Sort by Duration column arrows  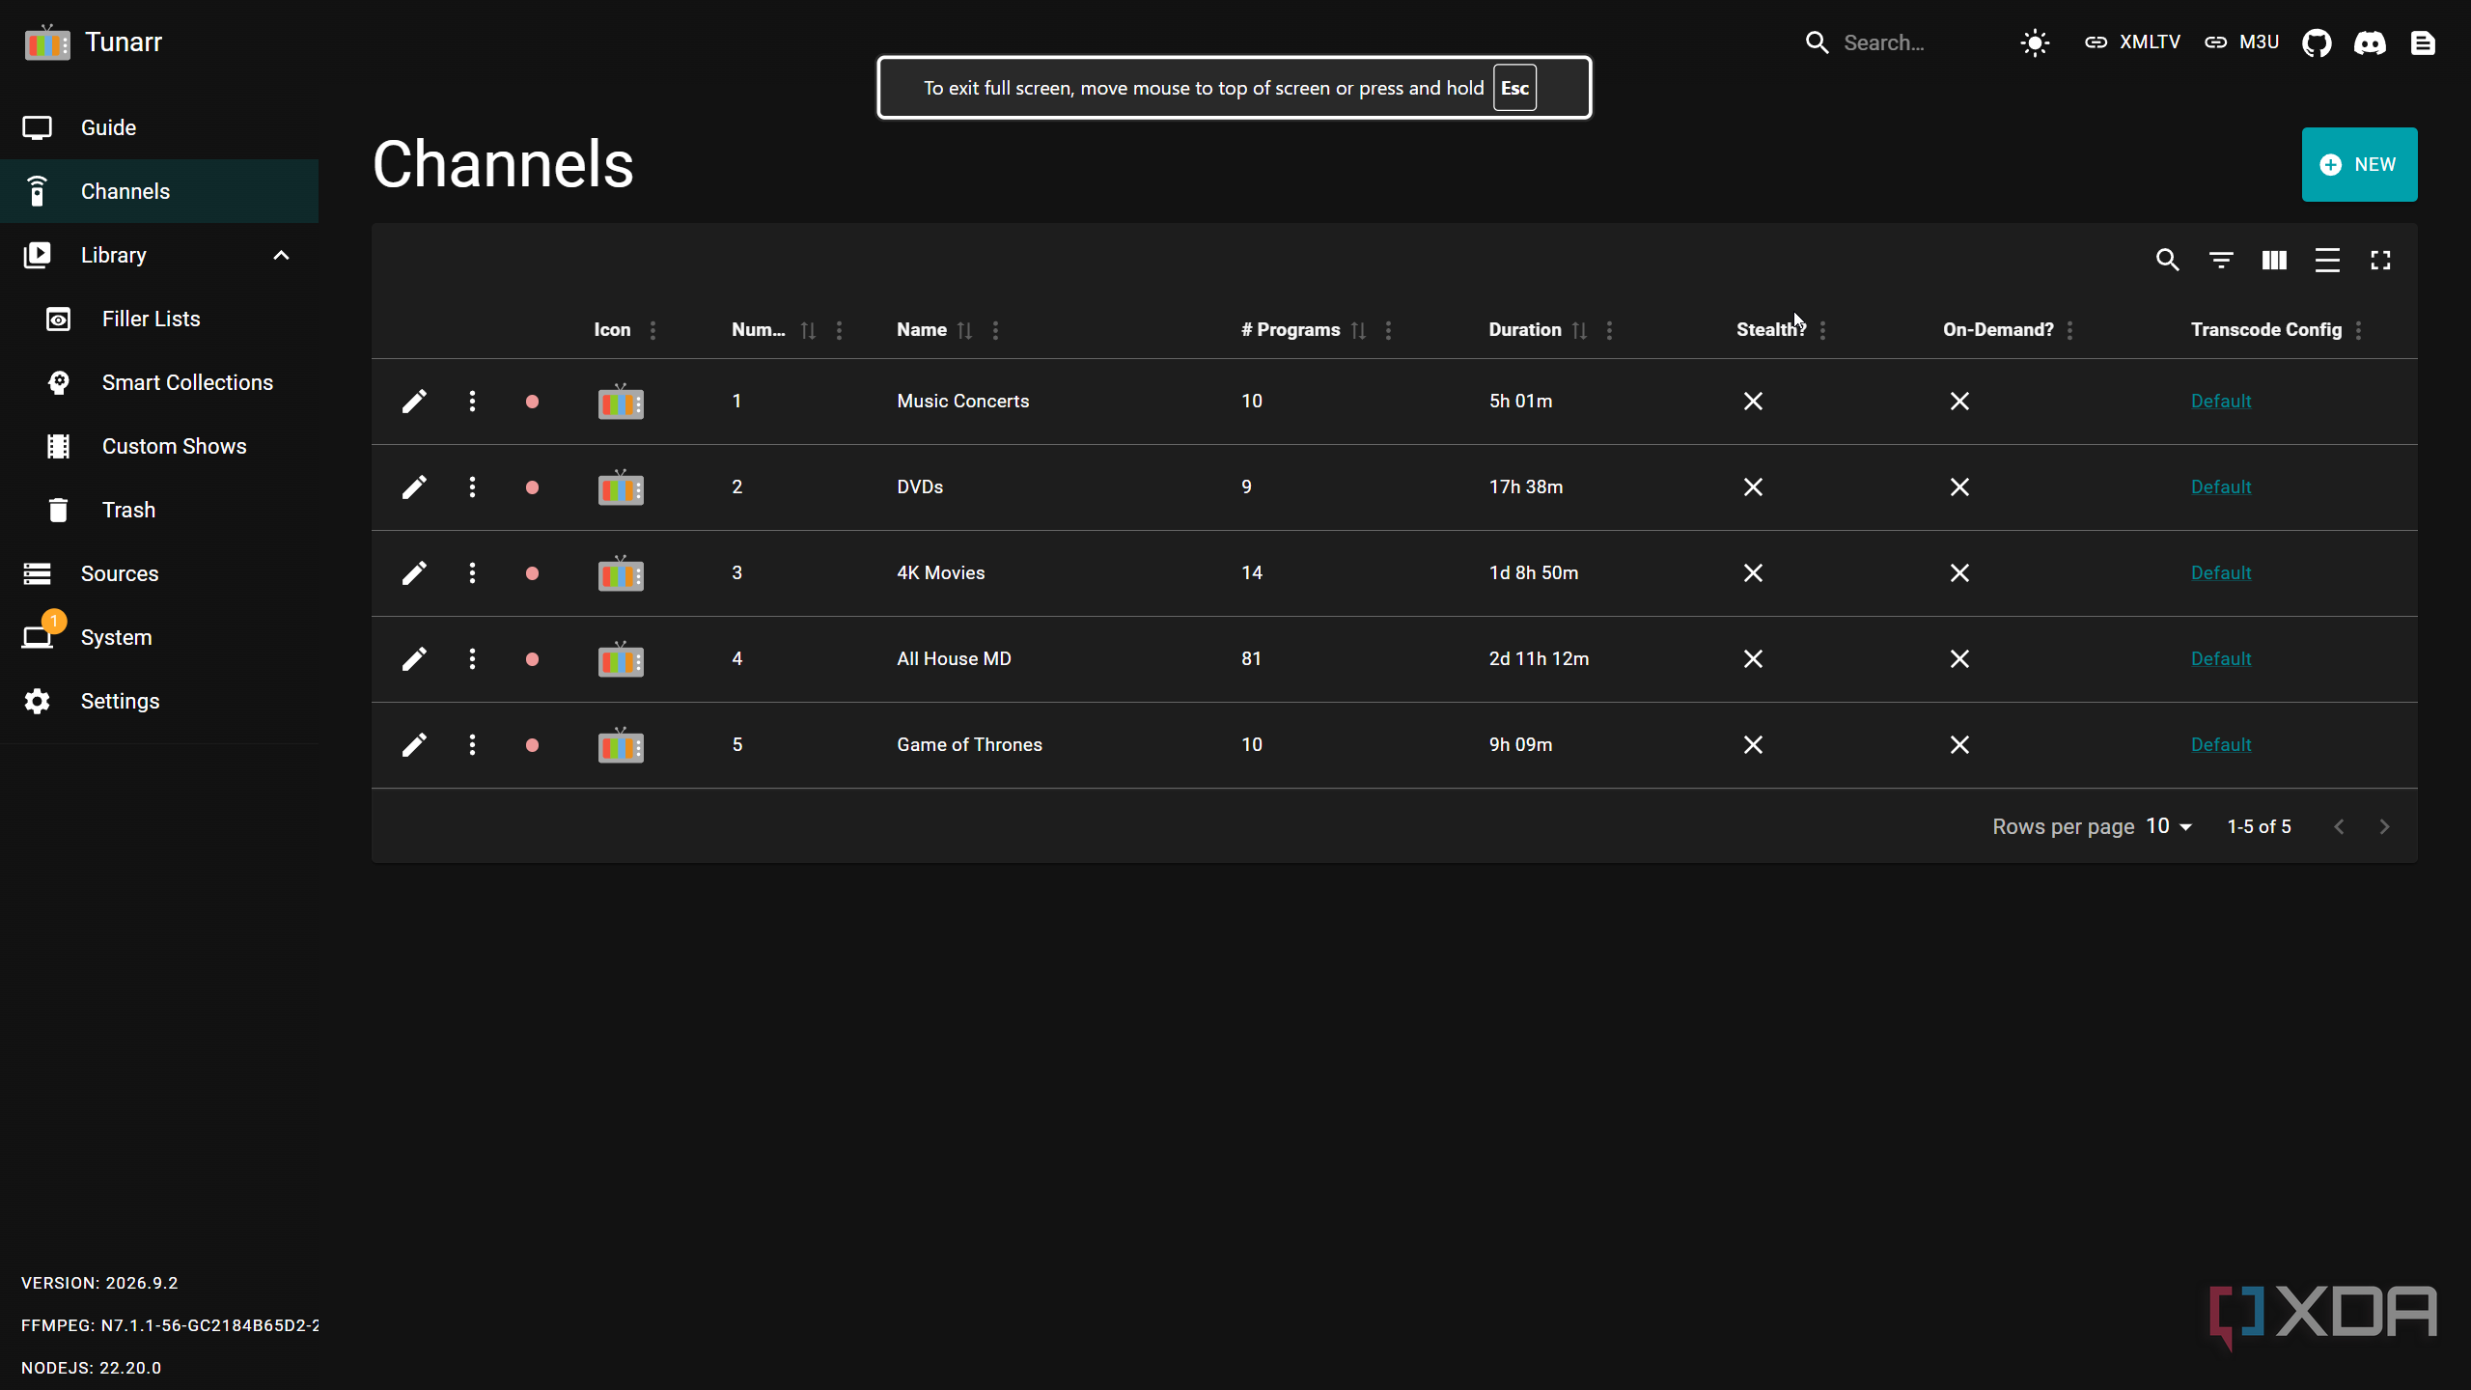coord(1579,330)
